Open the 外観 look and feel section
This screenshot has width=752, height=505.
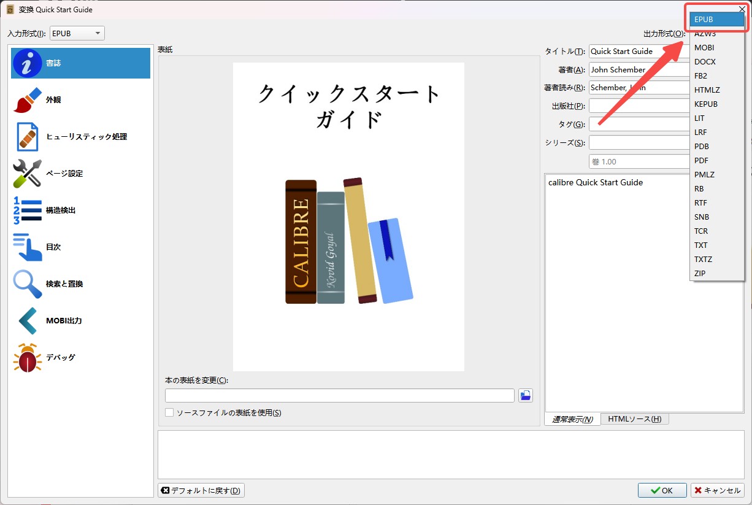(80, 100)
